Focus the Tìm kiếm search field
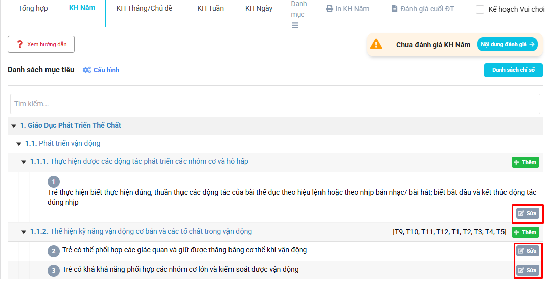 click(275, 104)
